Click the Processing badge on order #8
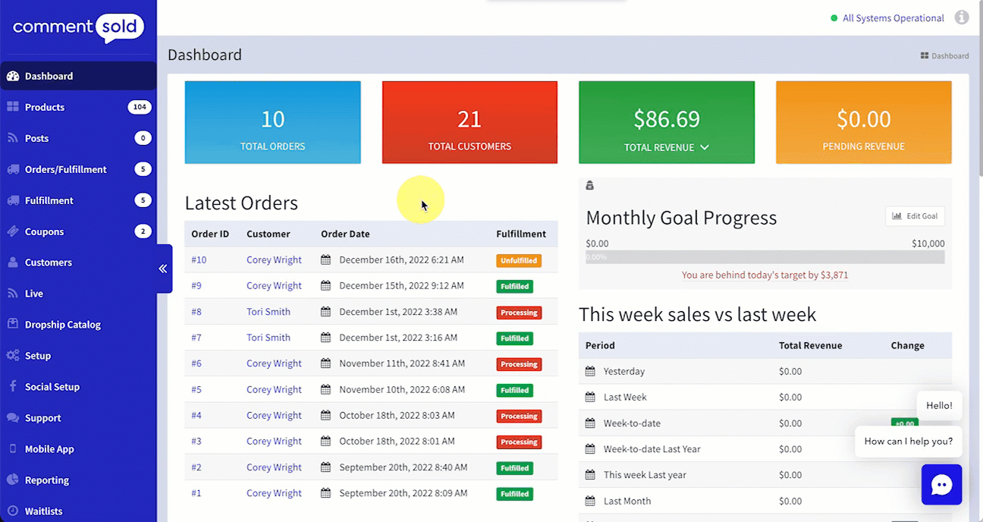Screen dimensions: 983x522 (x=519, y=313)
